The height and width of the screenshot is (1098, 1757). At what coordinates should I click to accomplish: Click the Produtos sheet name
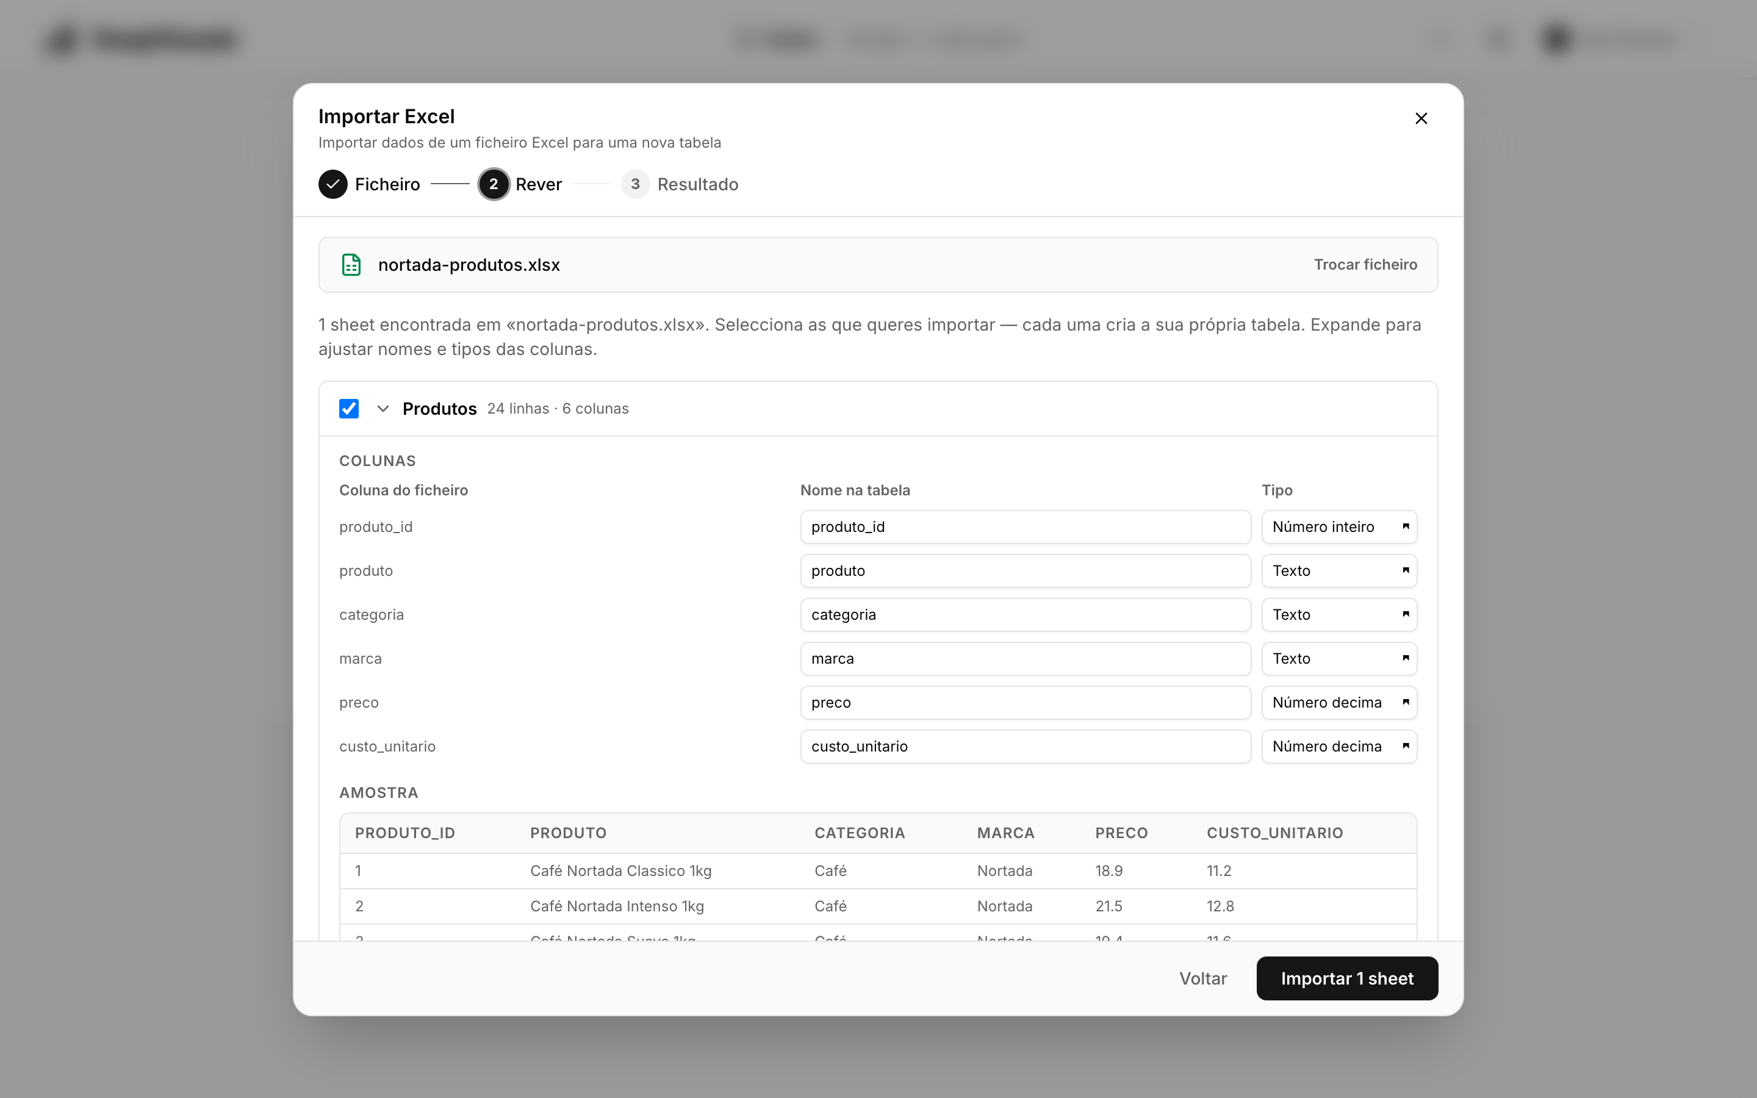pyautogui.click(x=439, y=409)
